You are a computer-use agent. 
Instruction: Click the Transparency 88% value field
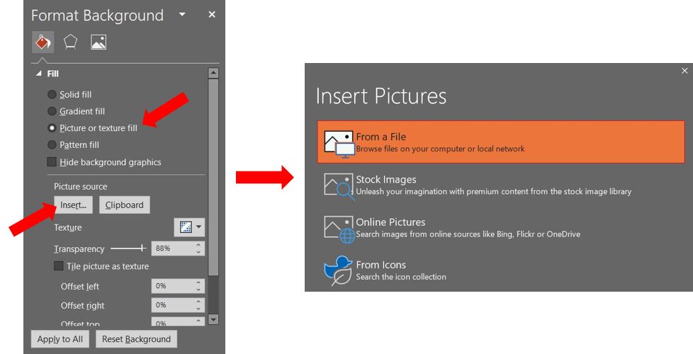pyautogui.click(x=172, y=249)
